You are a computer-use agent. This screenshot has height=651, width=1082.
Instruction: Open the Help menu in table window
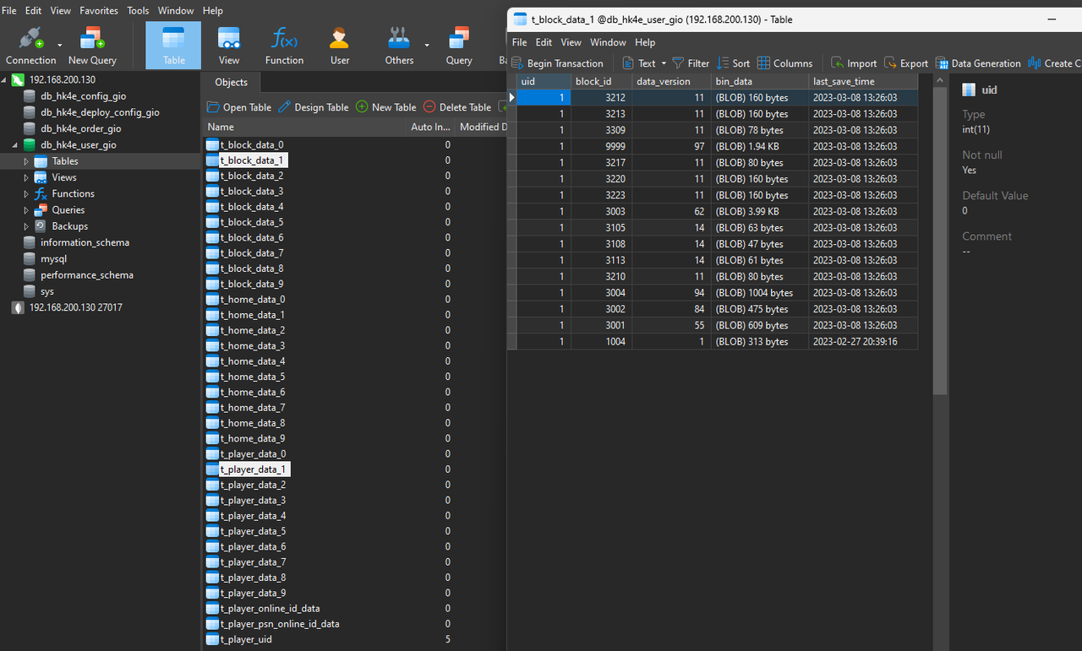(645, 42)
